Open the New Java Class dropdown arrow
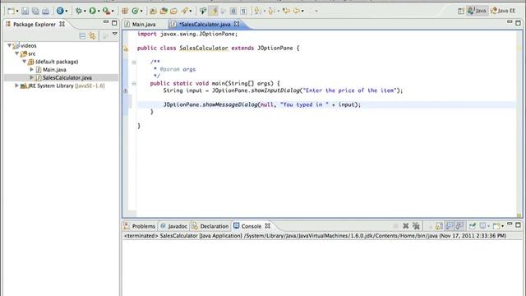This screenshot has width=526, height=296. click(141, 11)
